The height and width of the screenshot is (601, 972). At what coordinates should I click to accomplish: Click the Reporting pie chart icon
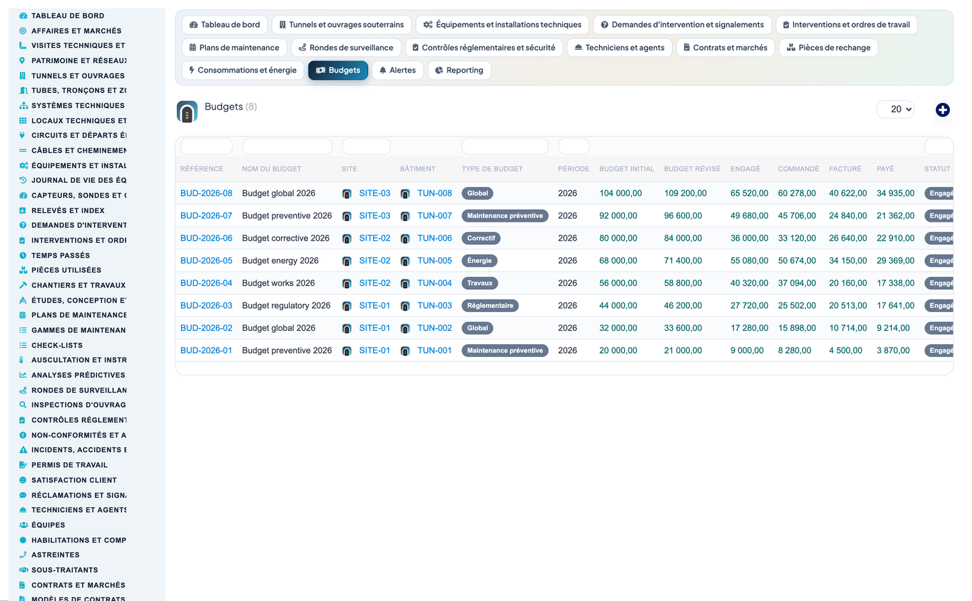point(439,71)
